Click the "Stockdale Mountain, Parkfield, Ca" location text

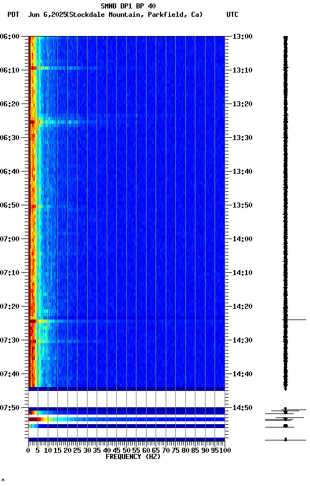coord(135,15)
